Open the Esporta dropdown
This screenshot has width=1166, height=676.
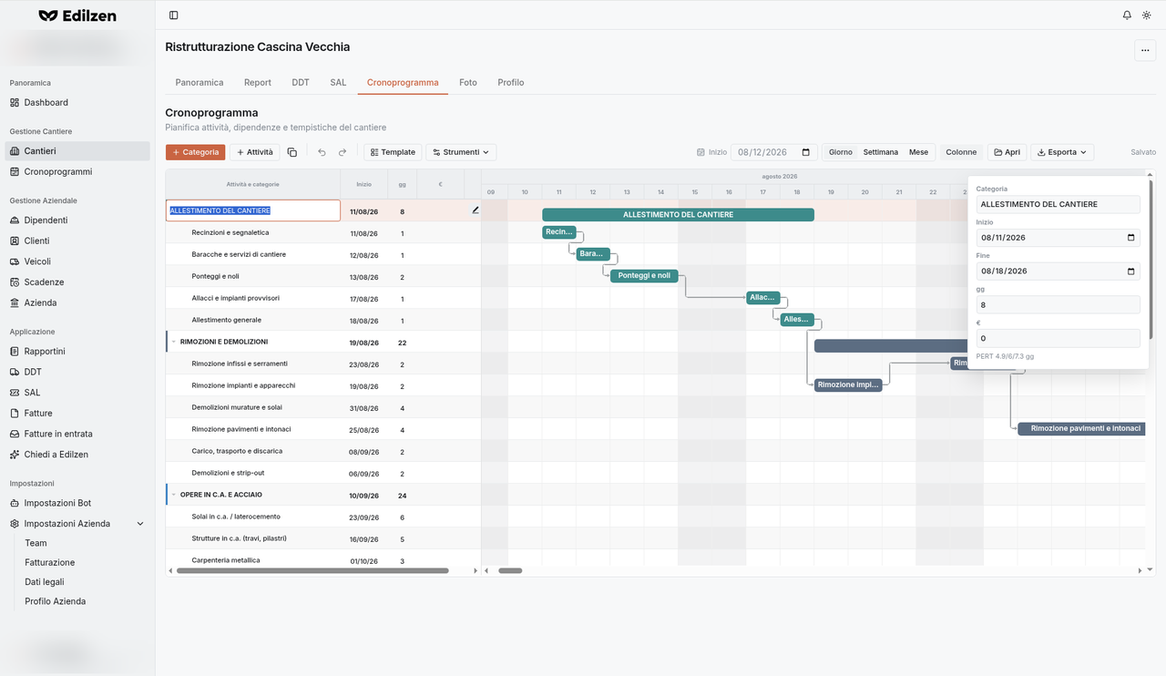point(1062,152)
